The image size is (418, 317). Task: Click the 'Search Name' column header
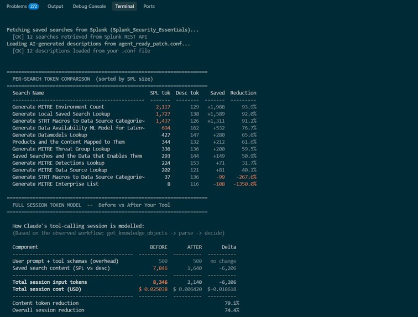pos(28,93)
